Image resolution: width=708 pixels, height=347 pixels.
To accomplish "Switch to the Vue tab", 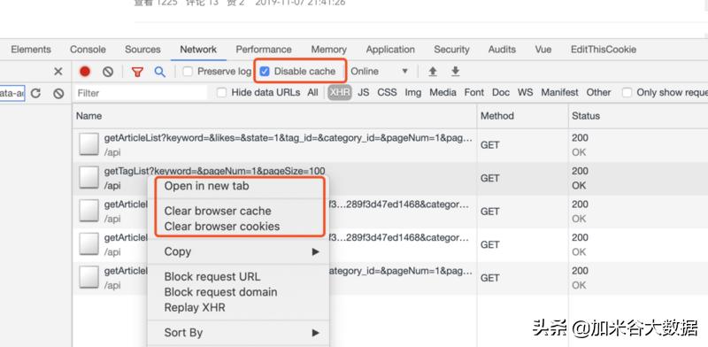I will pos(543,50).
